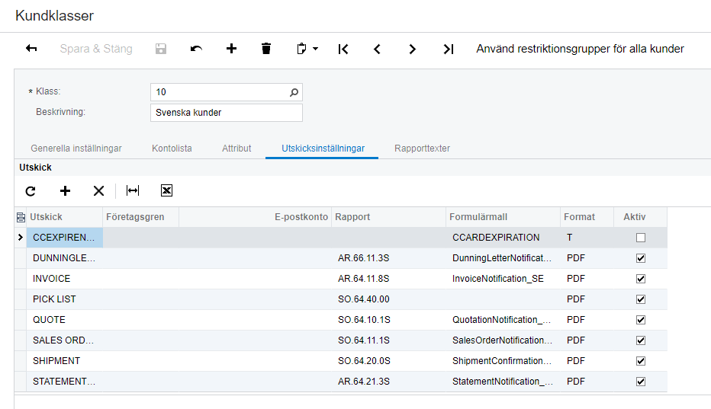Refresh the Utskick grid
This screenshot has height=409, width=711.
click(x=31, y=190)
